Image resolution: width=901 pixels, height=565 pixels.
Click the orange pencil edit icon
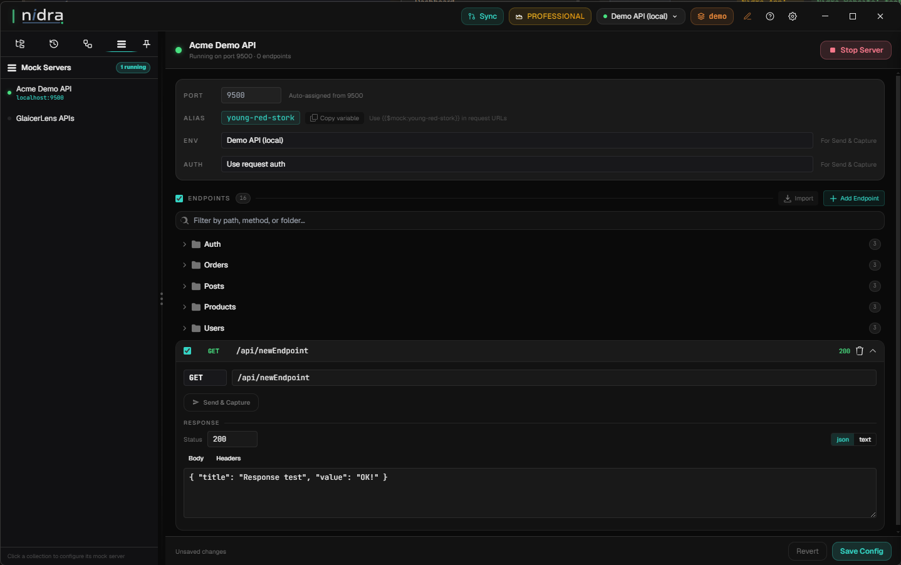(747, 16)
